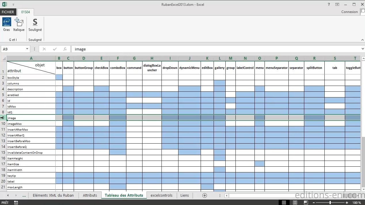This screenshot has height=205, width=365.
Task: Select the Tableau des Attributs sheet tab
Action: click(124, 195)
